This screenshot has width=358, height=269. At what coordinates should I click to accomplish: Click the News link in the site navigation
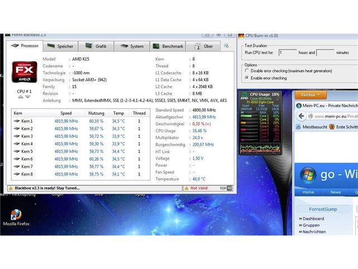click(x=336, y=192)
